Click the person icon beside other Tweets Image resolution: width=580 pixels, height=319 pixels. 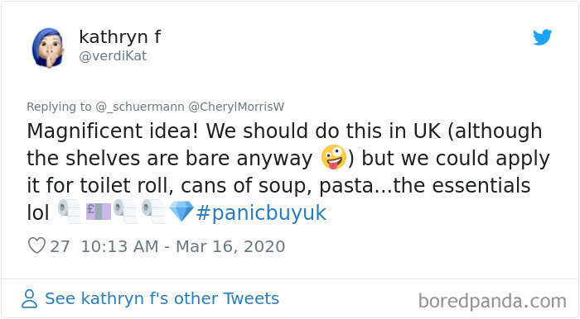coord(29,298)
